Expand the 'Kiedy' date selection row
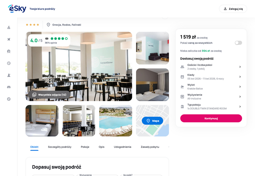This screenshot has height=176, width=255. [211, 77]
